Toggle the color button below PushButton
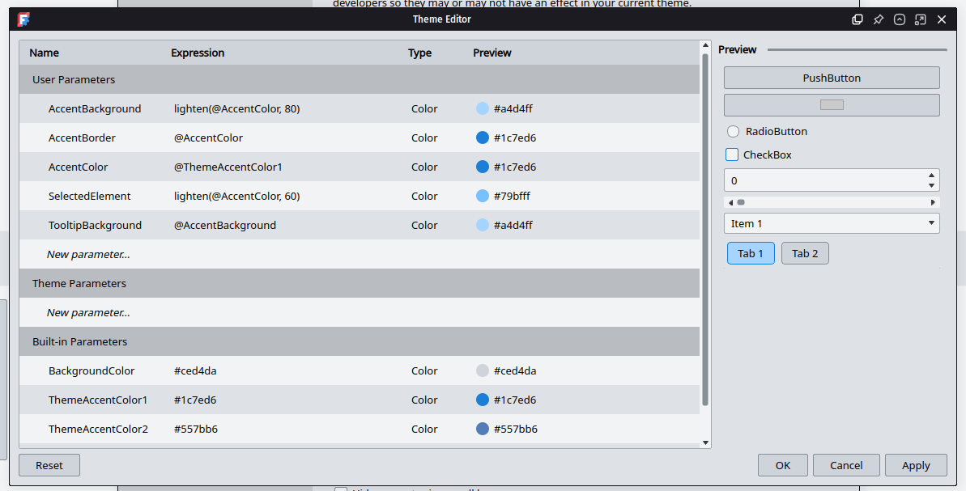This screenshot has height=491, width=966. [832, 105]
